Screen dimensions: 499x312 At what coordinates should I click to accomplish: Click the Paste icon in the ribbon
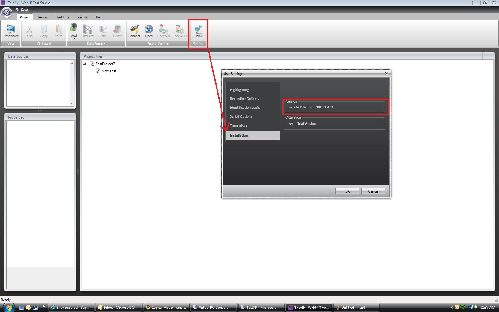[59, 31]
